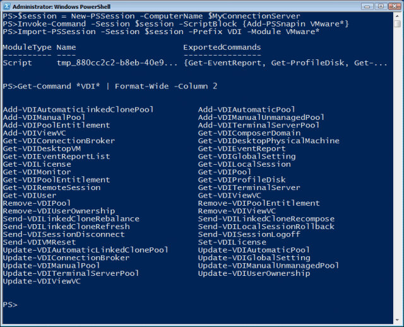Image resolution: width=404 pixels, height=327 pixels.
Task: Click the ExportedCommands column header
Action: (x=222, y=47)
